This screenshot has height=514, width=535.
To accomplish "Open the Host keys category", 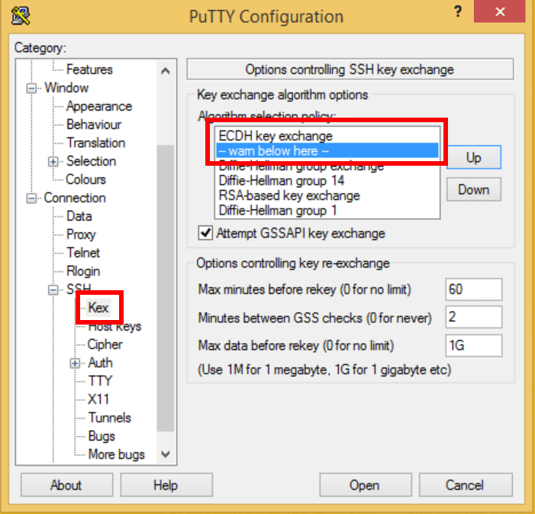I will click(x=114, y=327).
